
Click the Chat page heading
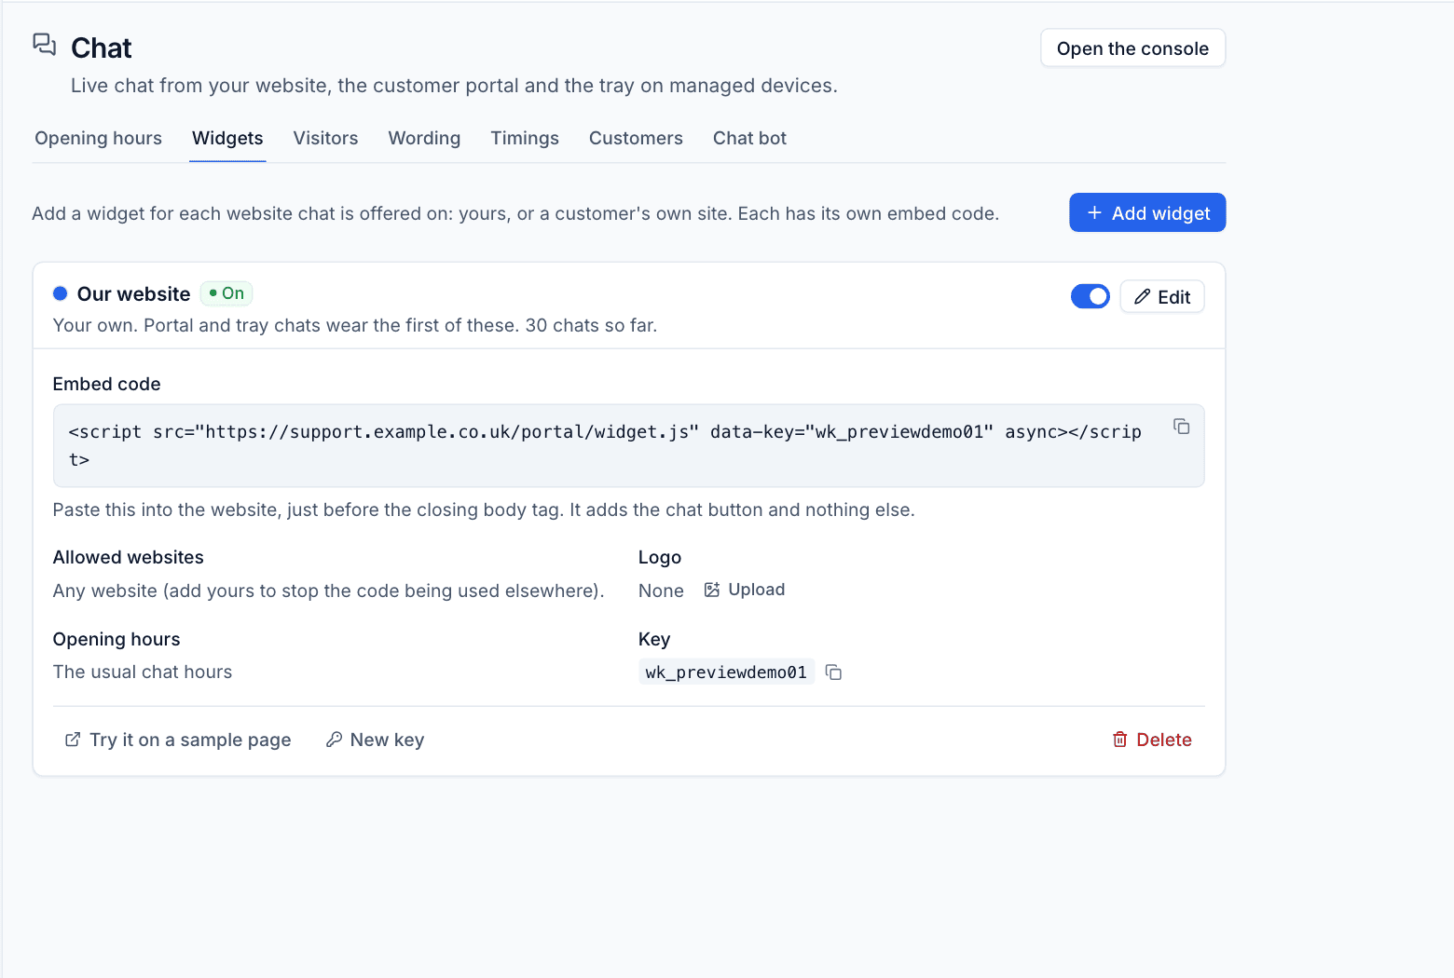click(x=102, y=48)
